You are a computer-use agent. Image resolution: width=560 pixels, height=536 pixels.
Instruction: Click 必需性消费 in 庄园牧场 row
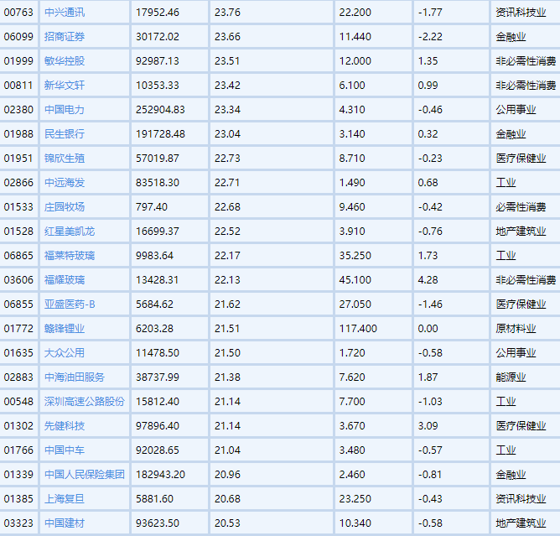tap(521, 207)
